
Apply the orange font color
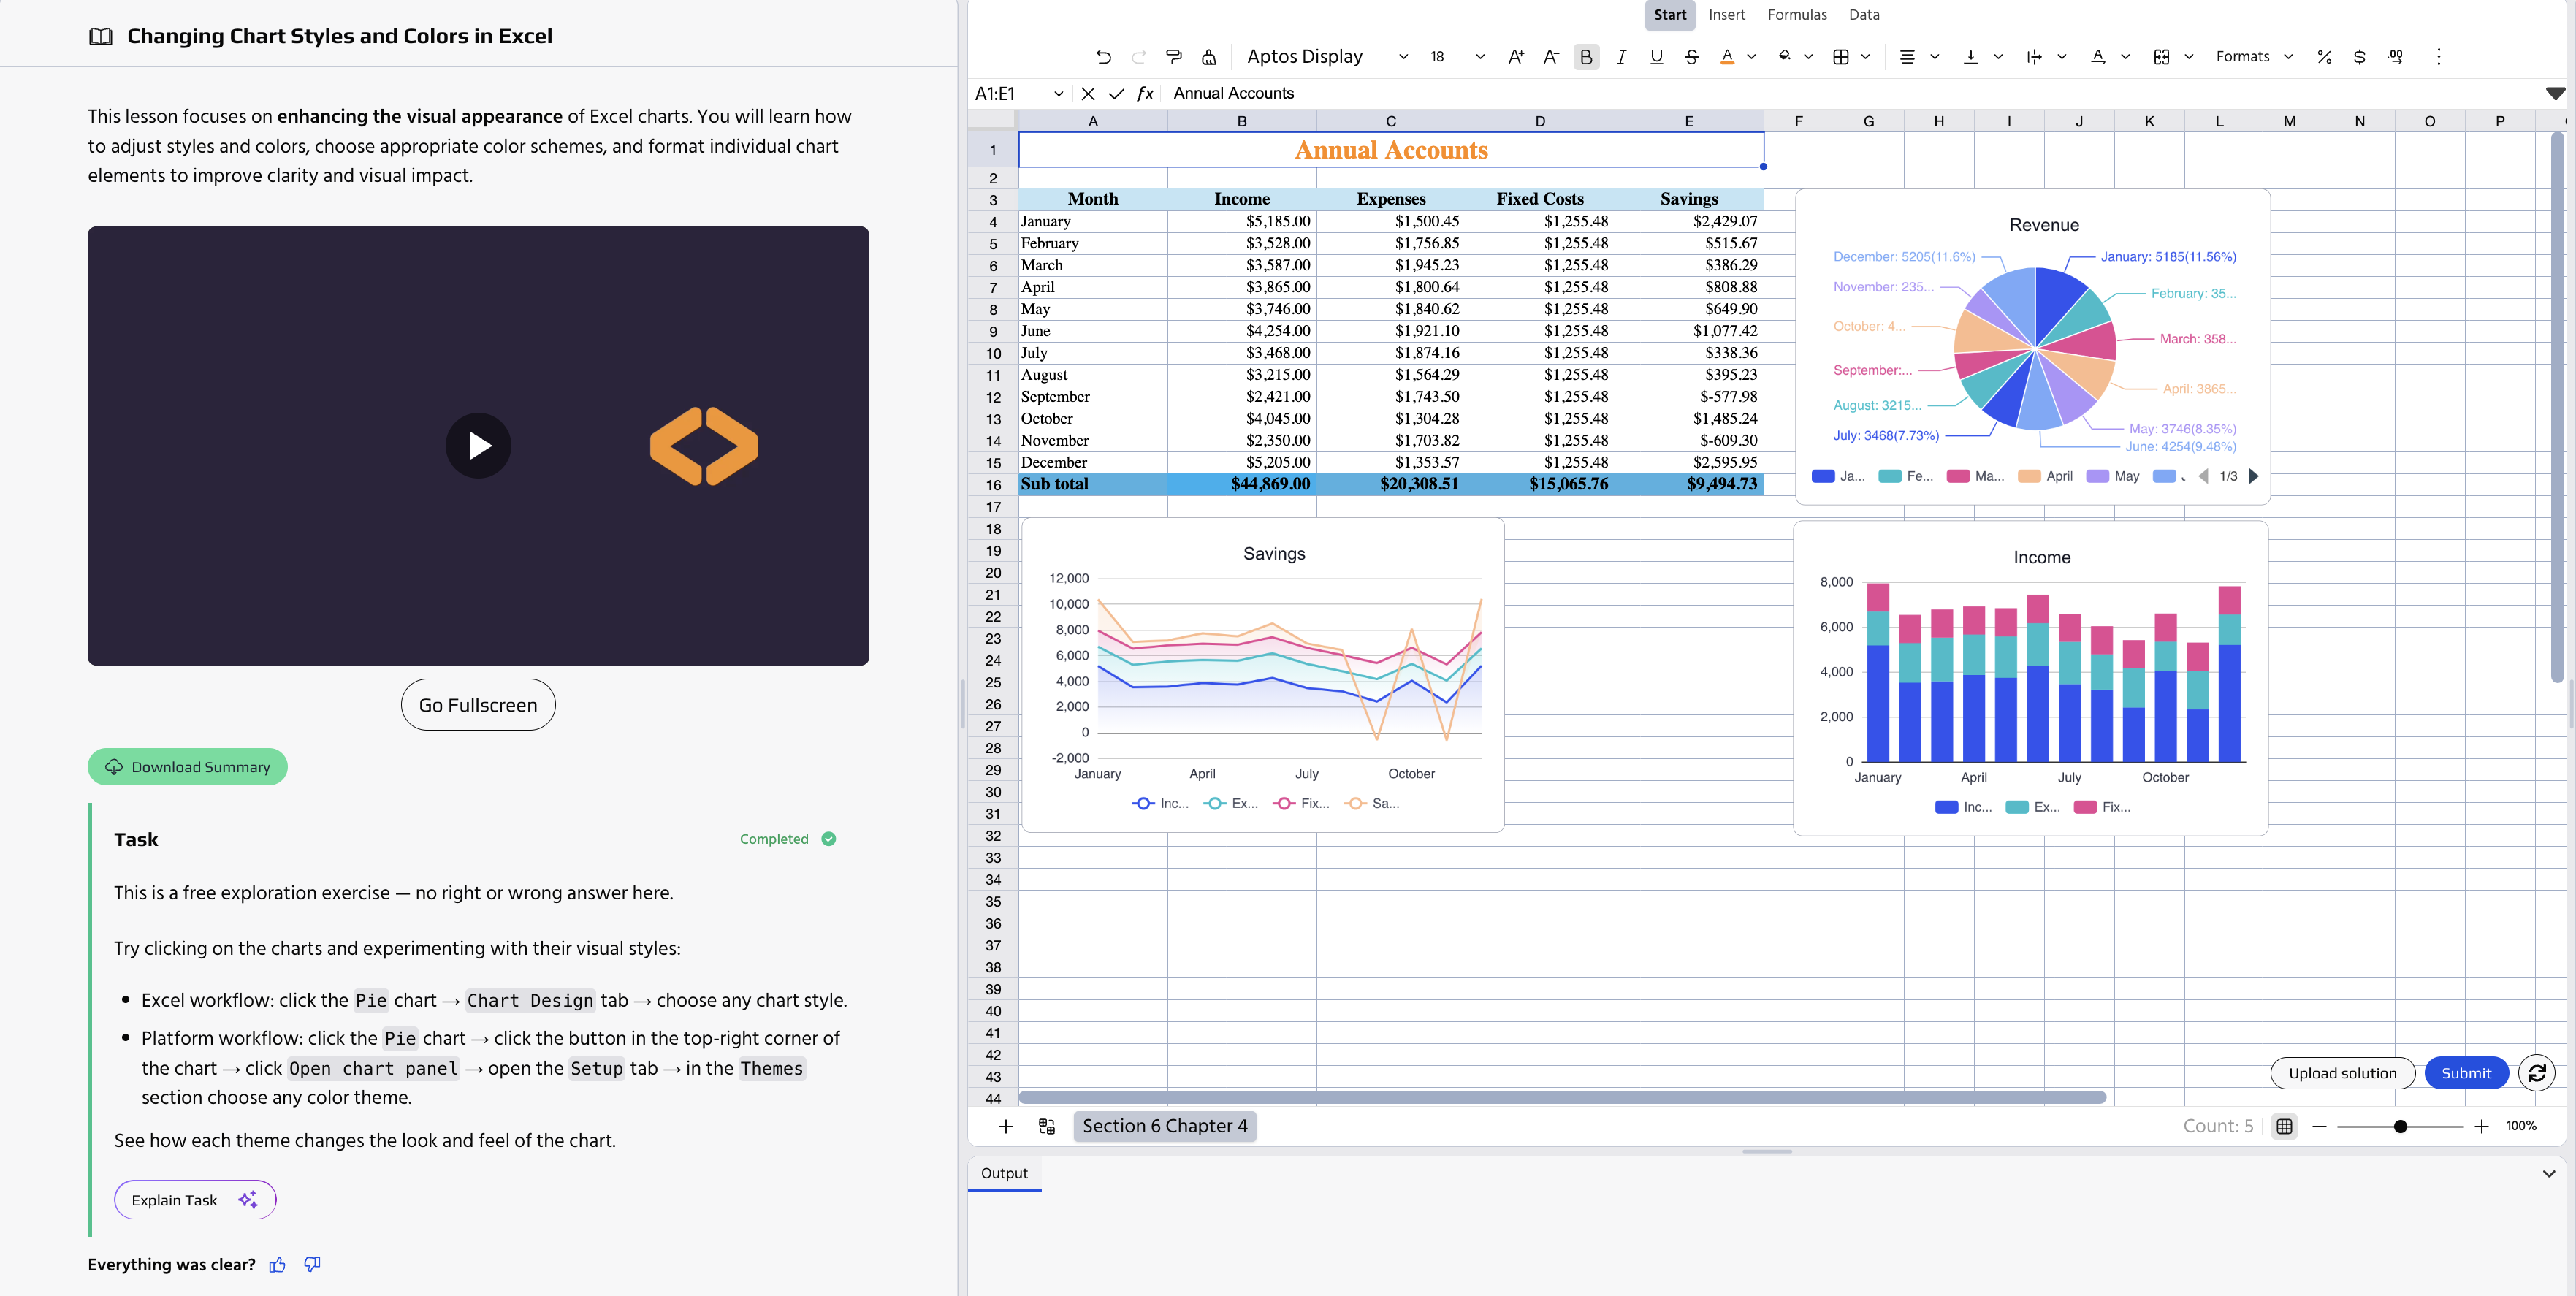pos(1727,57)
